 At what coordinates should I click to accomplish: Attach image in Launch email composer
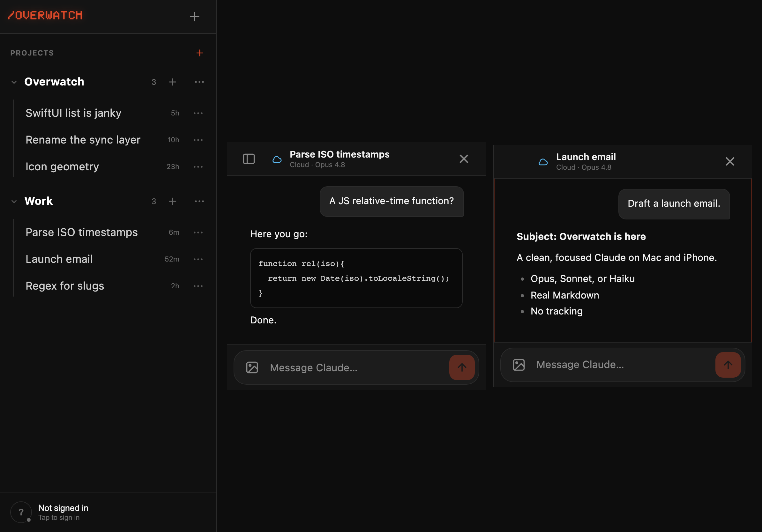point(519,365)
